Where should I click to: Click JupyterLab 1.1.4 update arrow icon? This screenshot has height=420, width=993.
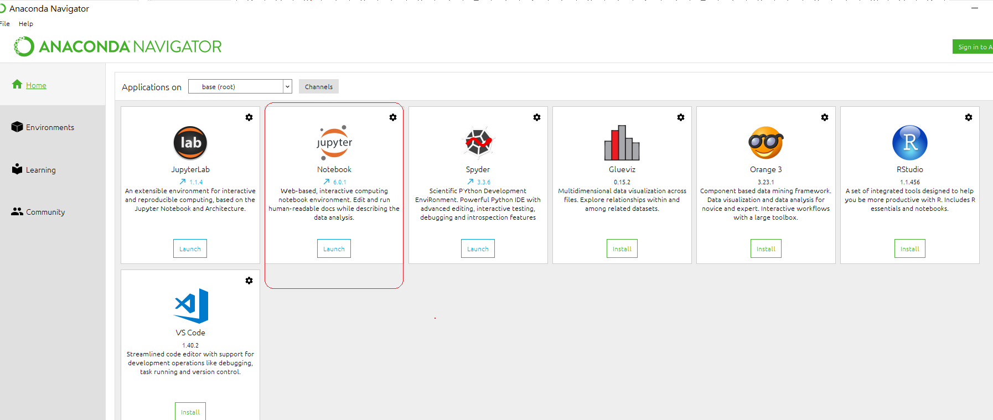coord(183,182)
